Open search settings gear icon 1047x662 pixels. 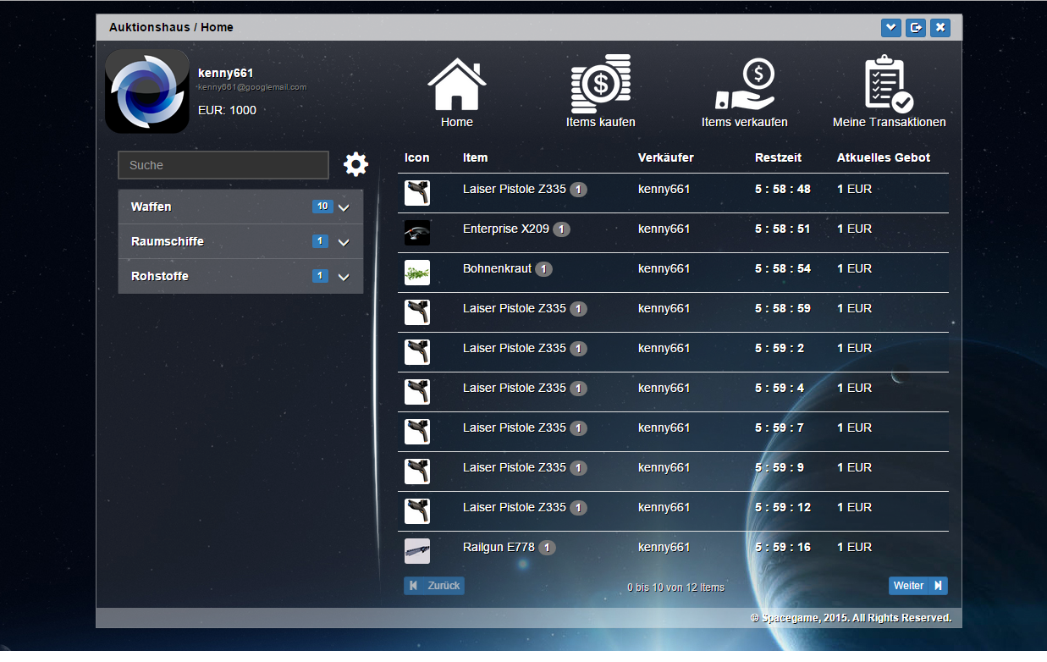coord(355,164)
